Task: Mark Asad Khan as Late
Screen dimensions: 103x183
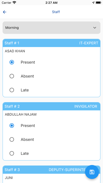Action: tap(12, 90)
